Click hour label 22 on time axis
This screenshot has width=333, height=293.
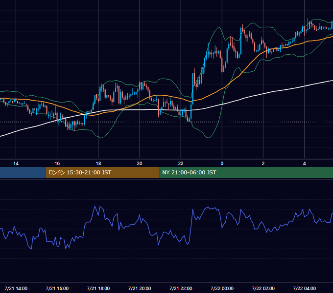181,164
